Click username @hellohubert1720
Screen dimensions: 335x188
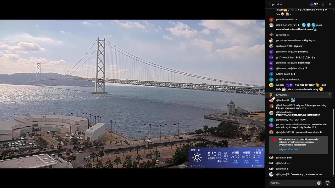(x=286, y=105)
